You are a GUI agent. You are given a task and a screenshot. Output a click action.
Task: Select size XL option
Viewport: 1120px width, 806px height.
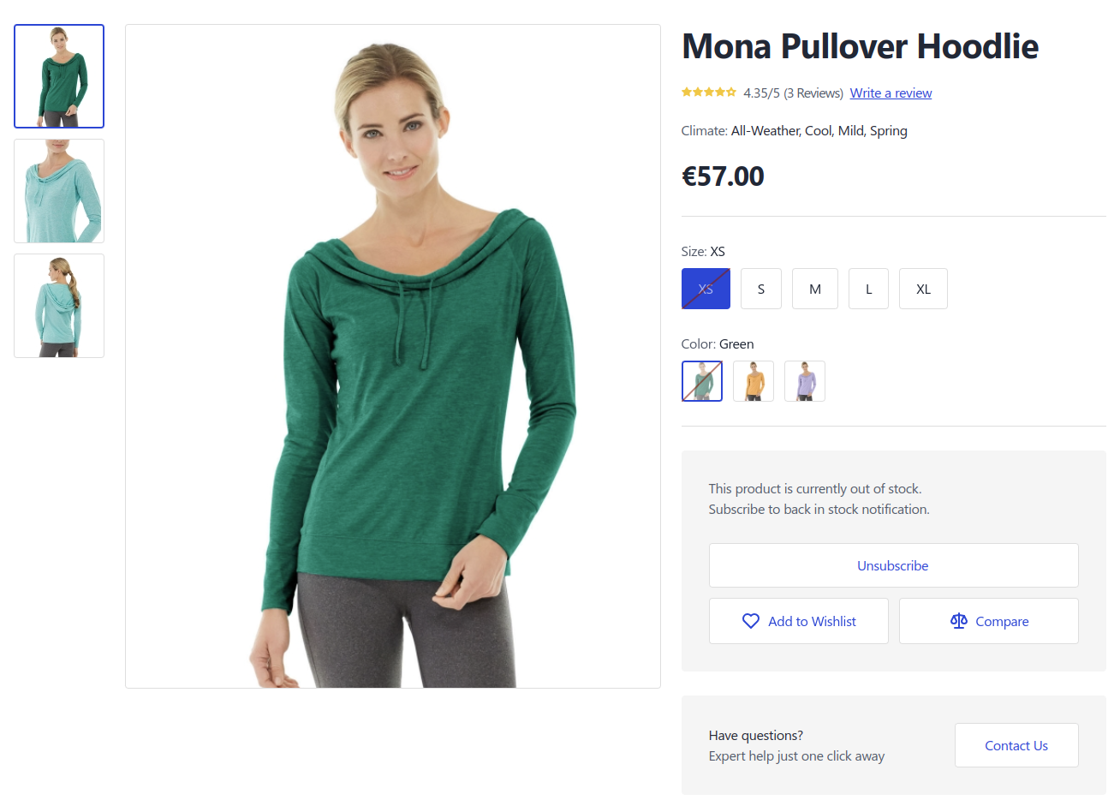pyautogui.click(x=923, y=289)
